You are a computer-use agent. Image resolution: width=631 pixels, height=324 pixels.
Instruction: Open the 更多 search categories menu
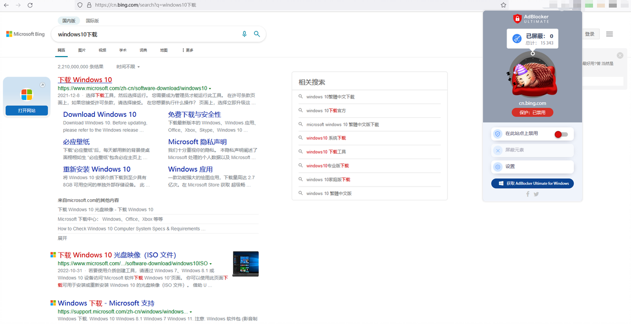(187, 50)
